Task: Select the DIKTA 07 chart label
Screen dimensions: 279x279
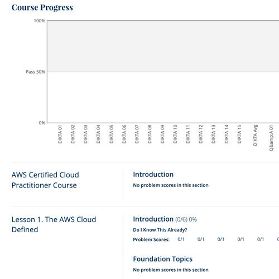Action: point(137,134)
